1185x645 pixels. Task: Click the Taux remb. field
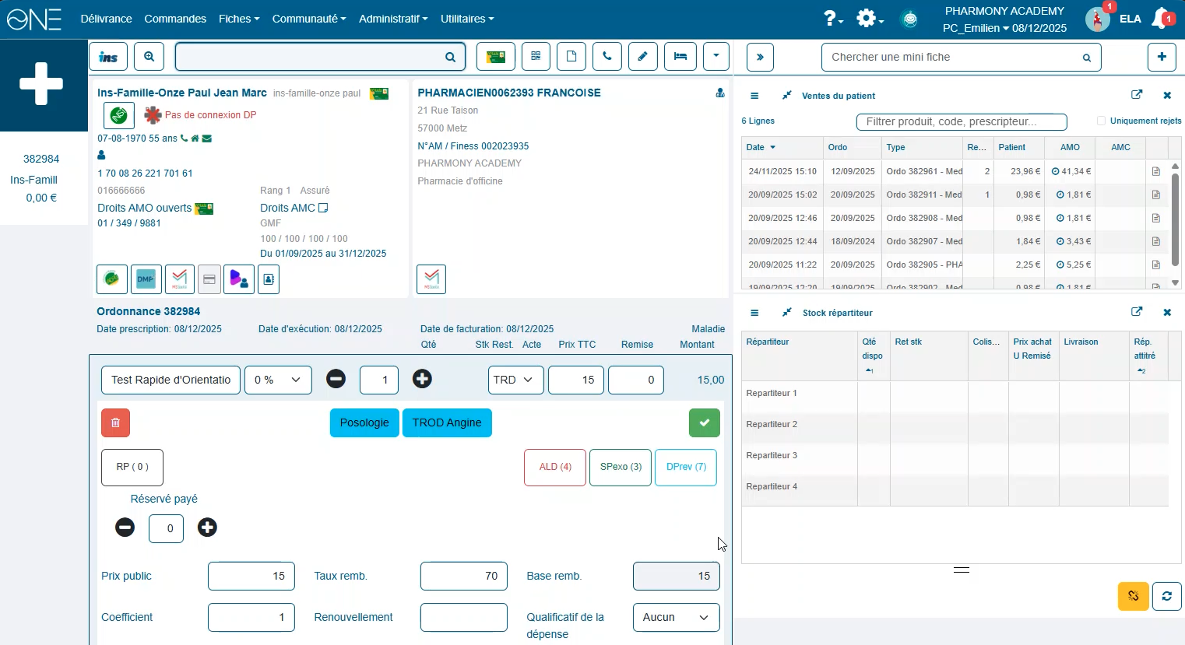coord(464,576)
